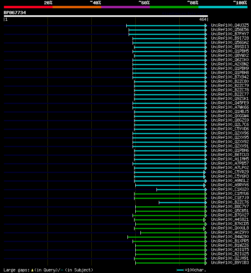Select the UniRef100_B7G027 label

point(230,215)
